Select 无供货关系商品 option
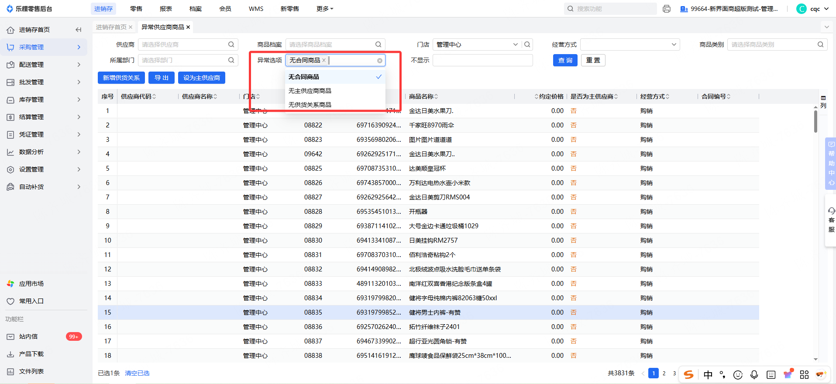Screen dimensions: 836x384 point(335,105)
